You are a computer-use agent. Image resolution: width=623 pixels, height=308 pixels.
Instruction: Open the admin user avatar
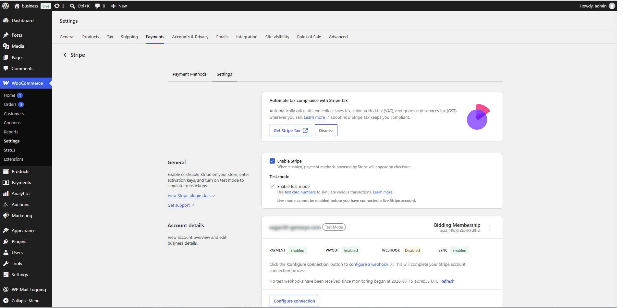(x=612, y=6)
